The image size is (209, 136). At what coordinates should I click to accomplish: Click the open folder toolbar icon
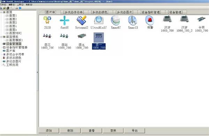point(4,8)
